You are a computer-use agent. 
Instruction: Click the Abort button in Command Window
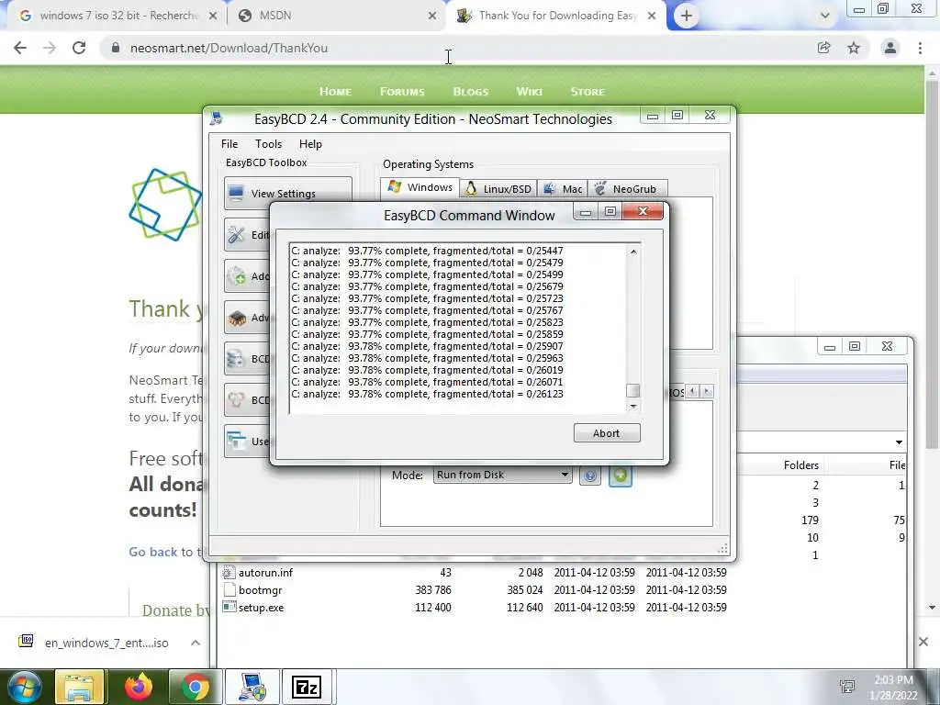pyautogui.click(x=607, y=433)
